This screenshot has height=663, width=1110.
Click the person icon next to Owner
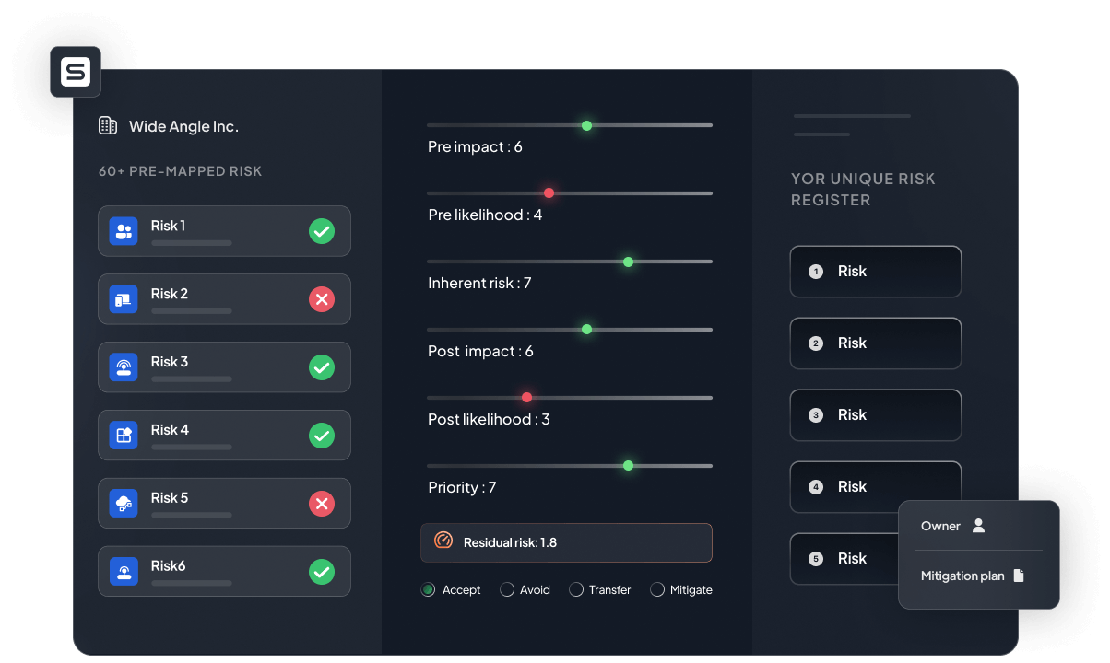point(979,526)
